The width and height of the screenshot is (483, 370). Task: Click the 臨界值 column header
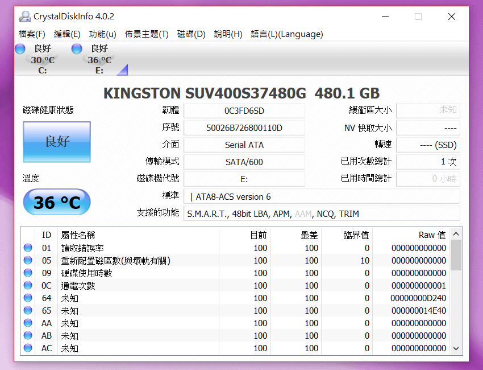(347, 235)
